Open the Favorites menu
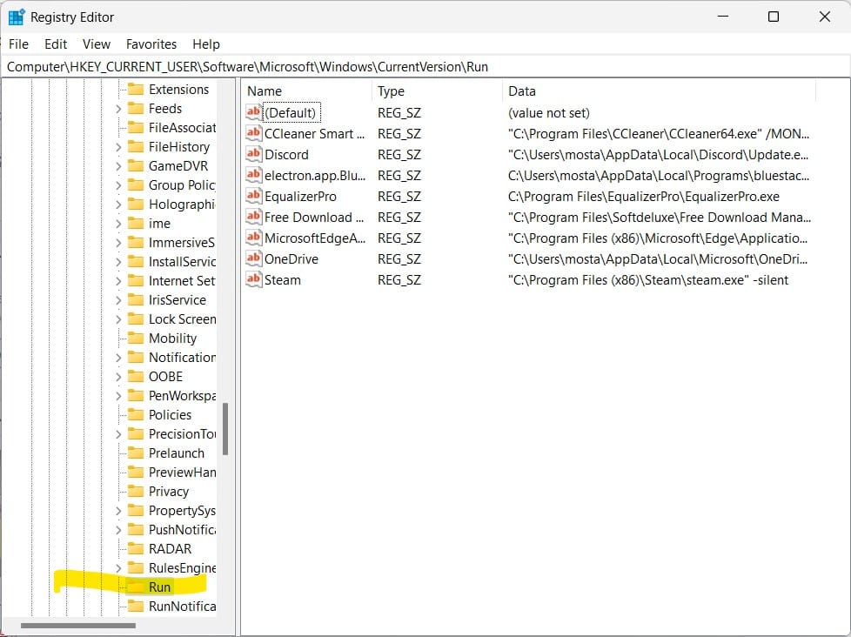 pos(151,44)
